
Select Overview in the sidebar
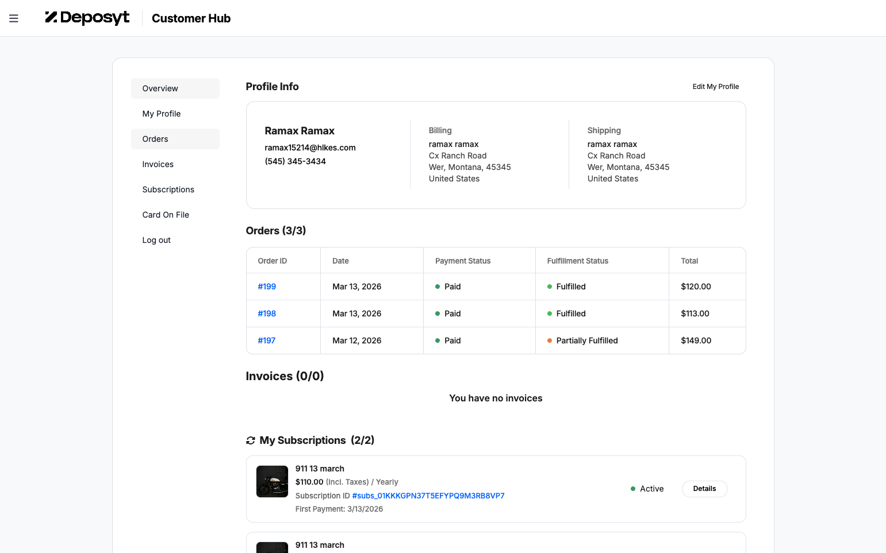point(175,88)
